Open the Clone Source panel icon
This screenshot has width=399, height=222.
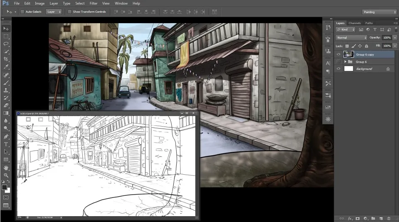(x=328, y=51)
